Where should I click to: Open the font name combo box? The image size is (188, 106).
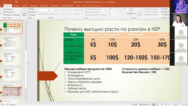[x=44, y=10]
